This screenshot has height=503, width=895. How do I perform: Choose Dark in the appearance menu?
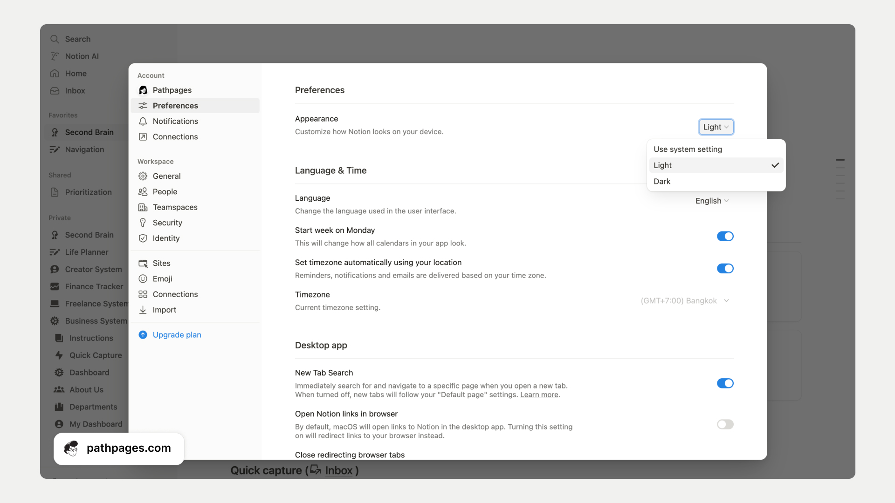coord(716,182)
